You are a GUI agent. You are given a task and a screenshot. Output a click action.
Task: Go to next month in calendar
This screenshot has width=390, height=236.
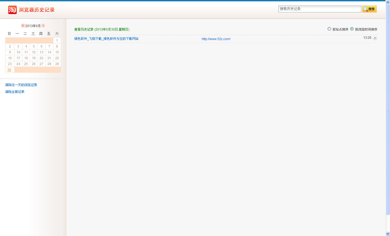click(x=43, y=26)
